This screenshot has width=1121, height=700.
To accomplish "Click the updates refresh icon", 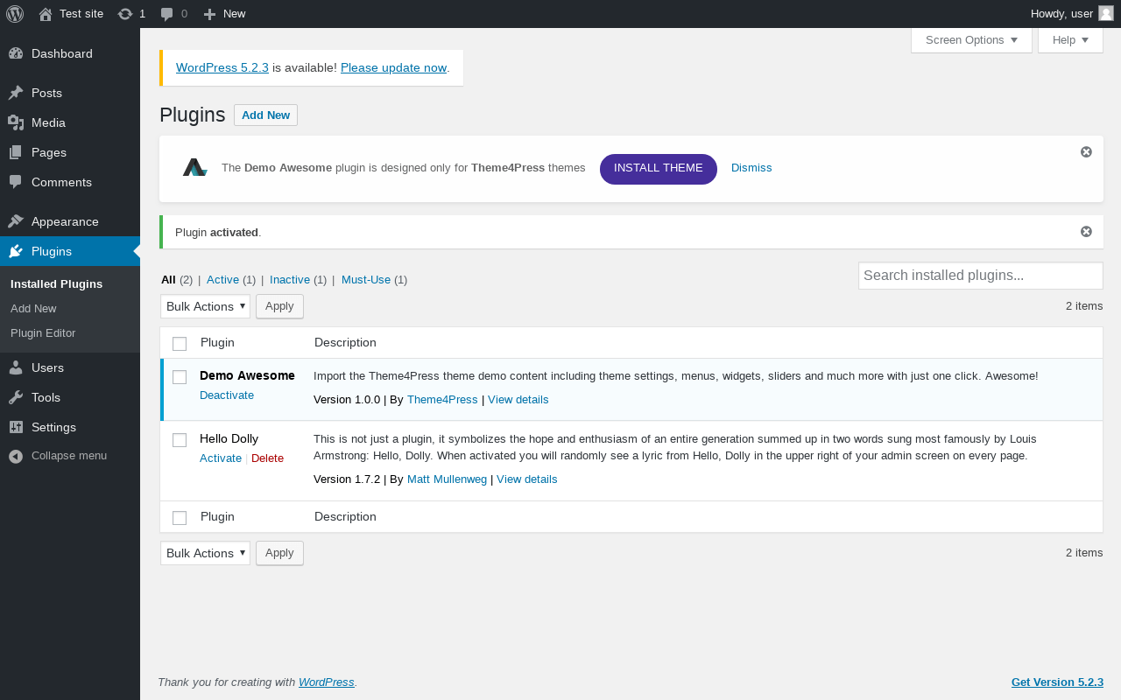I will click(x=125, y=14).
